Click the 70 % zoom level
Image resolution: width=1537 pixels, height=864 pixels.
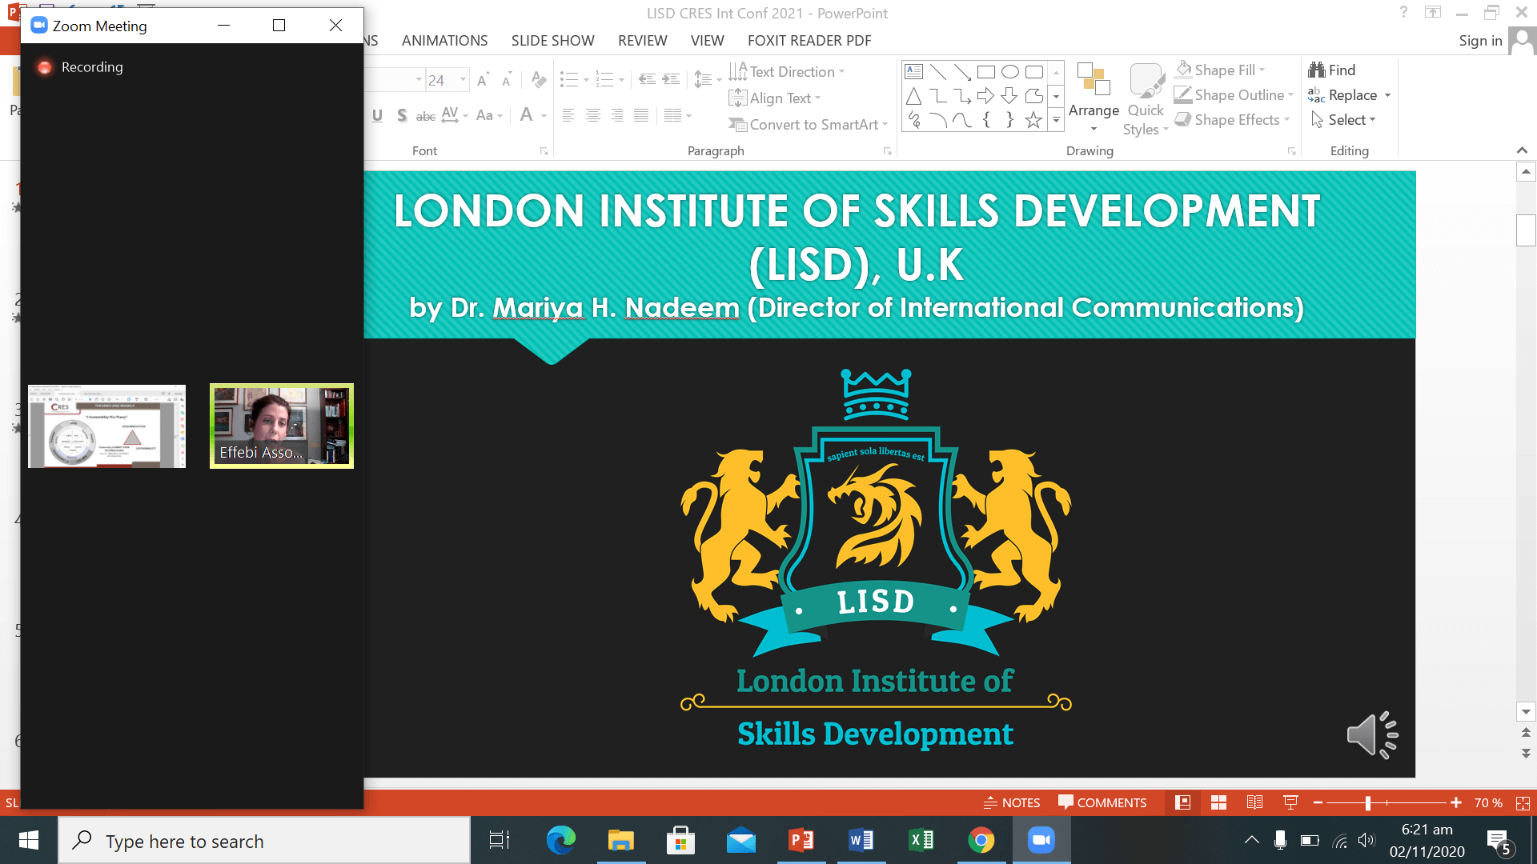[1488, 802]
